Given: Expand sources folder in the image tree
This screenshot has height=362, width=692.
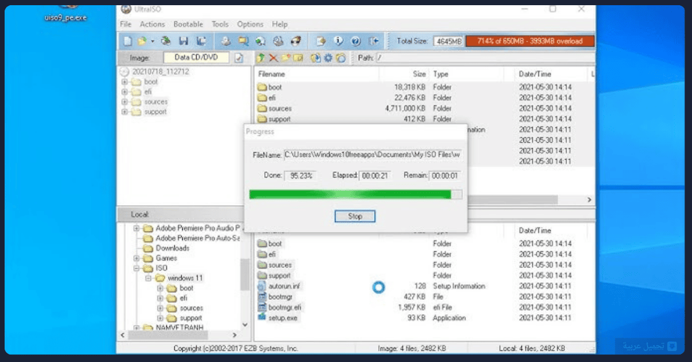Looking at the screenshot, I should (125, 102).
